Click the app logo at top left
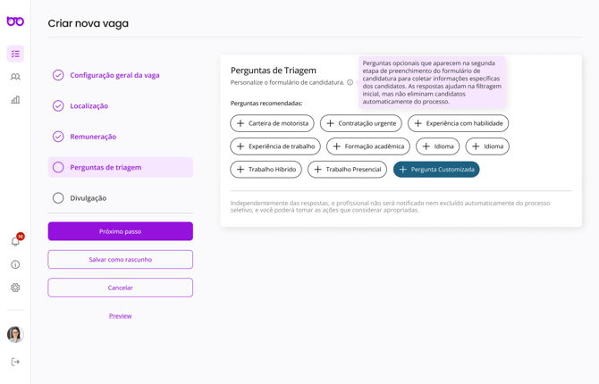Viewport: 599px width, 384px height. [x=15, y=21]
